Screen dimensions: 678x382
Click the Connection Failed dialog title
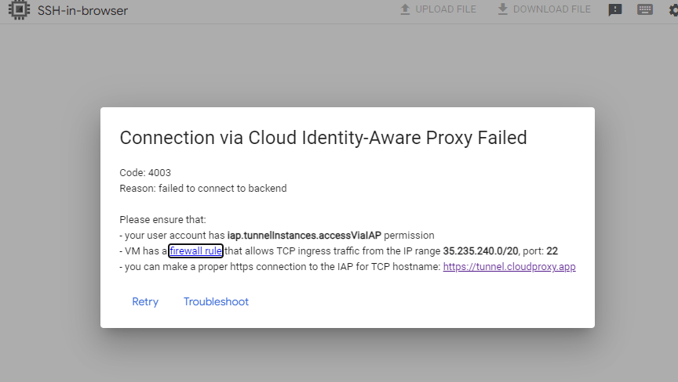point(323,138)
